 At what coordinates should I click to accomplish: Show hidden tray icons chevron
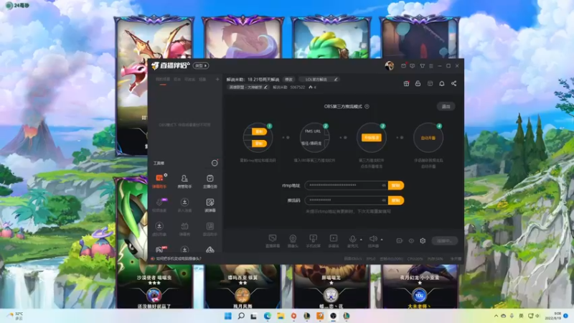pyautogui.click(x=496, y=316)
